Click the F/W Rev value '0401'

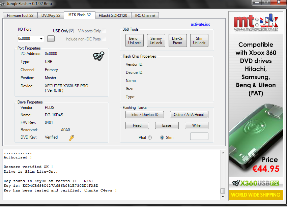pyautogui.click(x=49, y=122)
